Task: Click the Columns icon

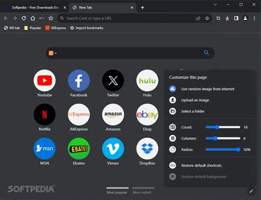Action: (172, 138)
